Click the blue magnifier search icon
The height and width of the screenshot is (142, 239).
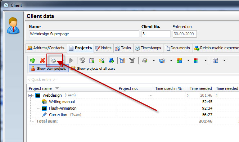[162, 60]
